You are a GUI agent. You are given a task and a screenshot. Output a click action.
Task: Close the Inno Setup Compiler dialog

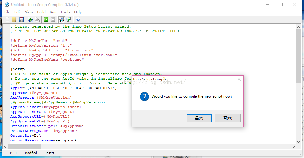pos(239,79)
